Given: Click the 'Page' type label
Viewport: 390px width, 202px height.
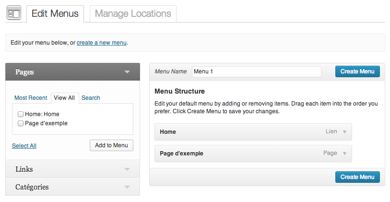Looking at the screenshot, I should 331,153.
